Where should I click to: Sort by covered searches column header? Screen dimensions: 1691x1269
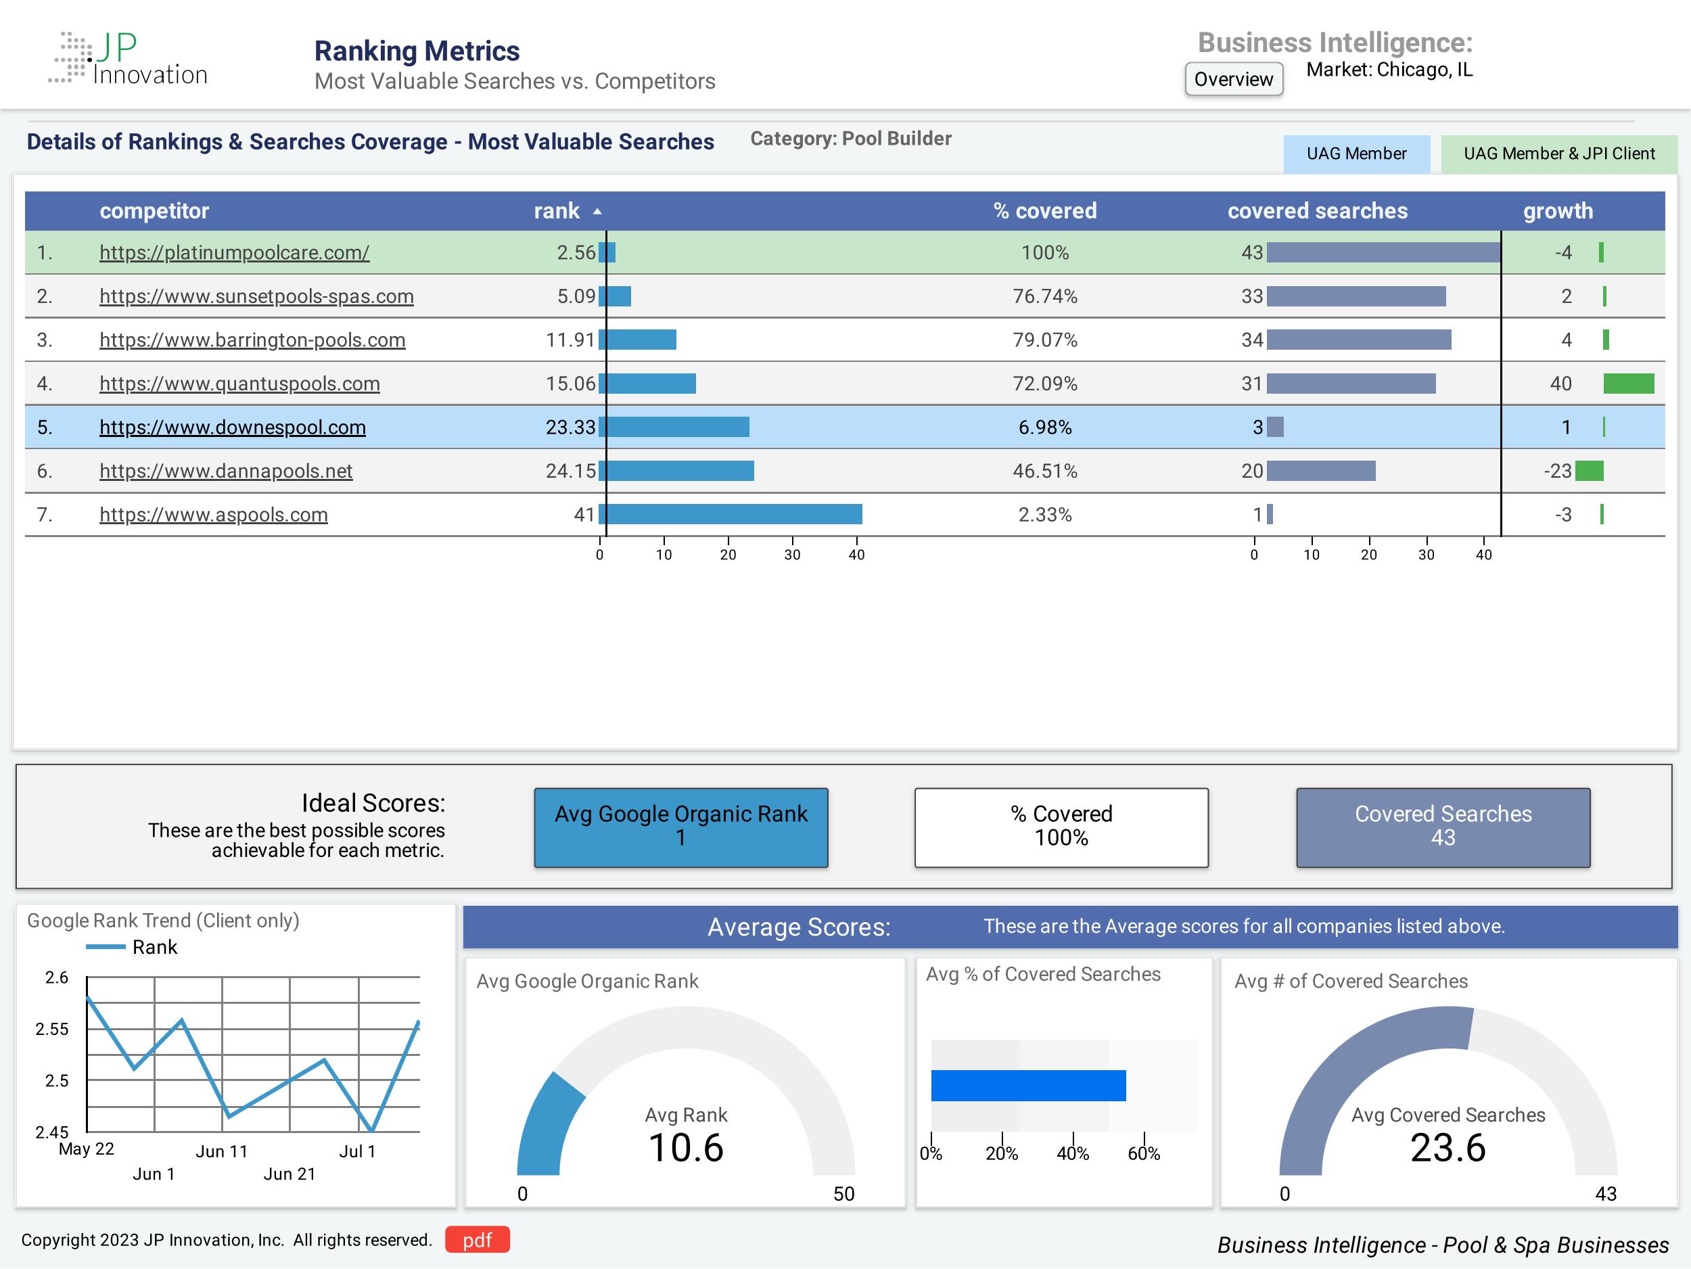coord(1317,211)
